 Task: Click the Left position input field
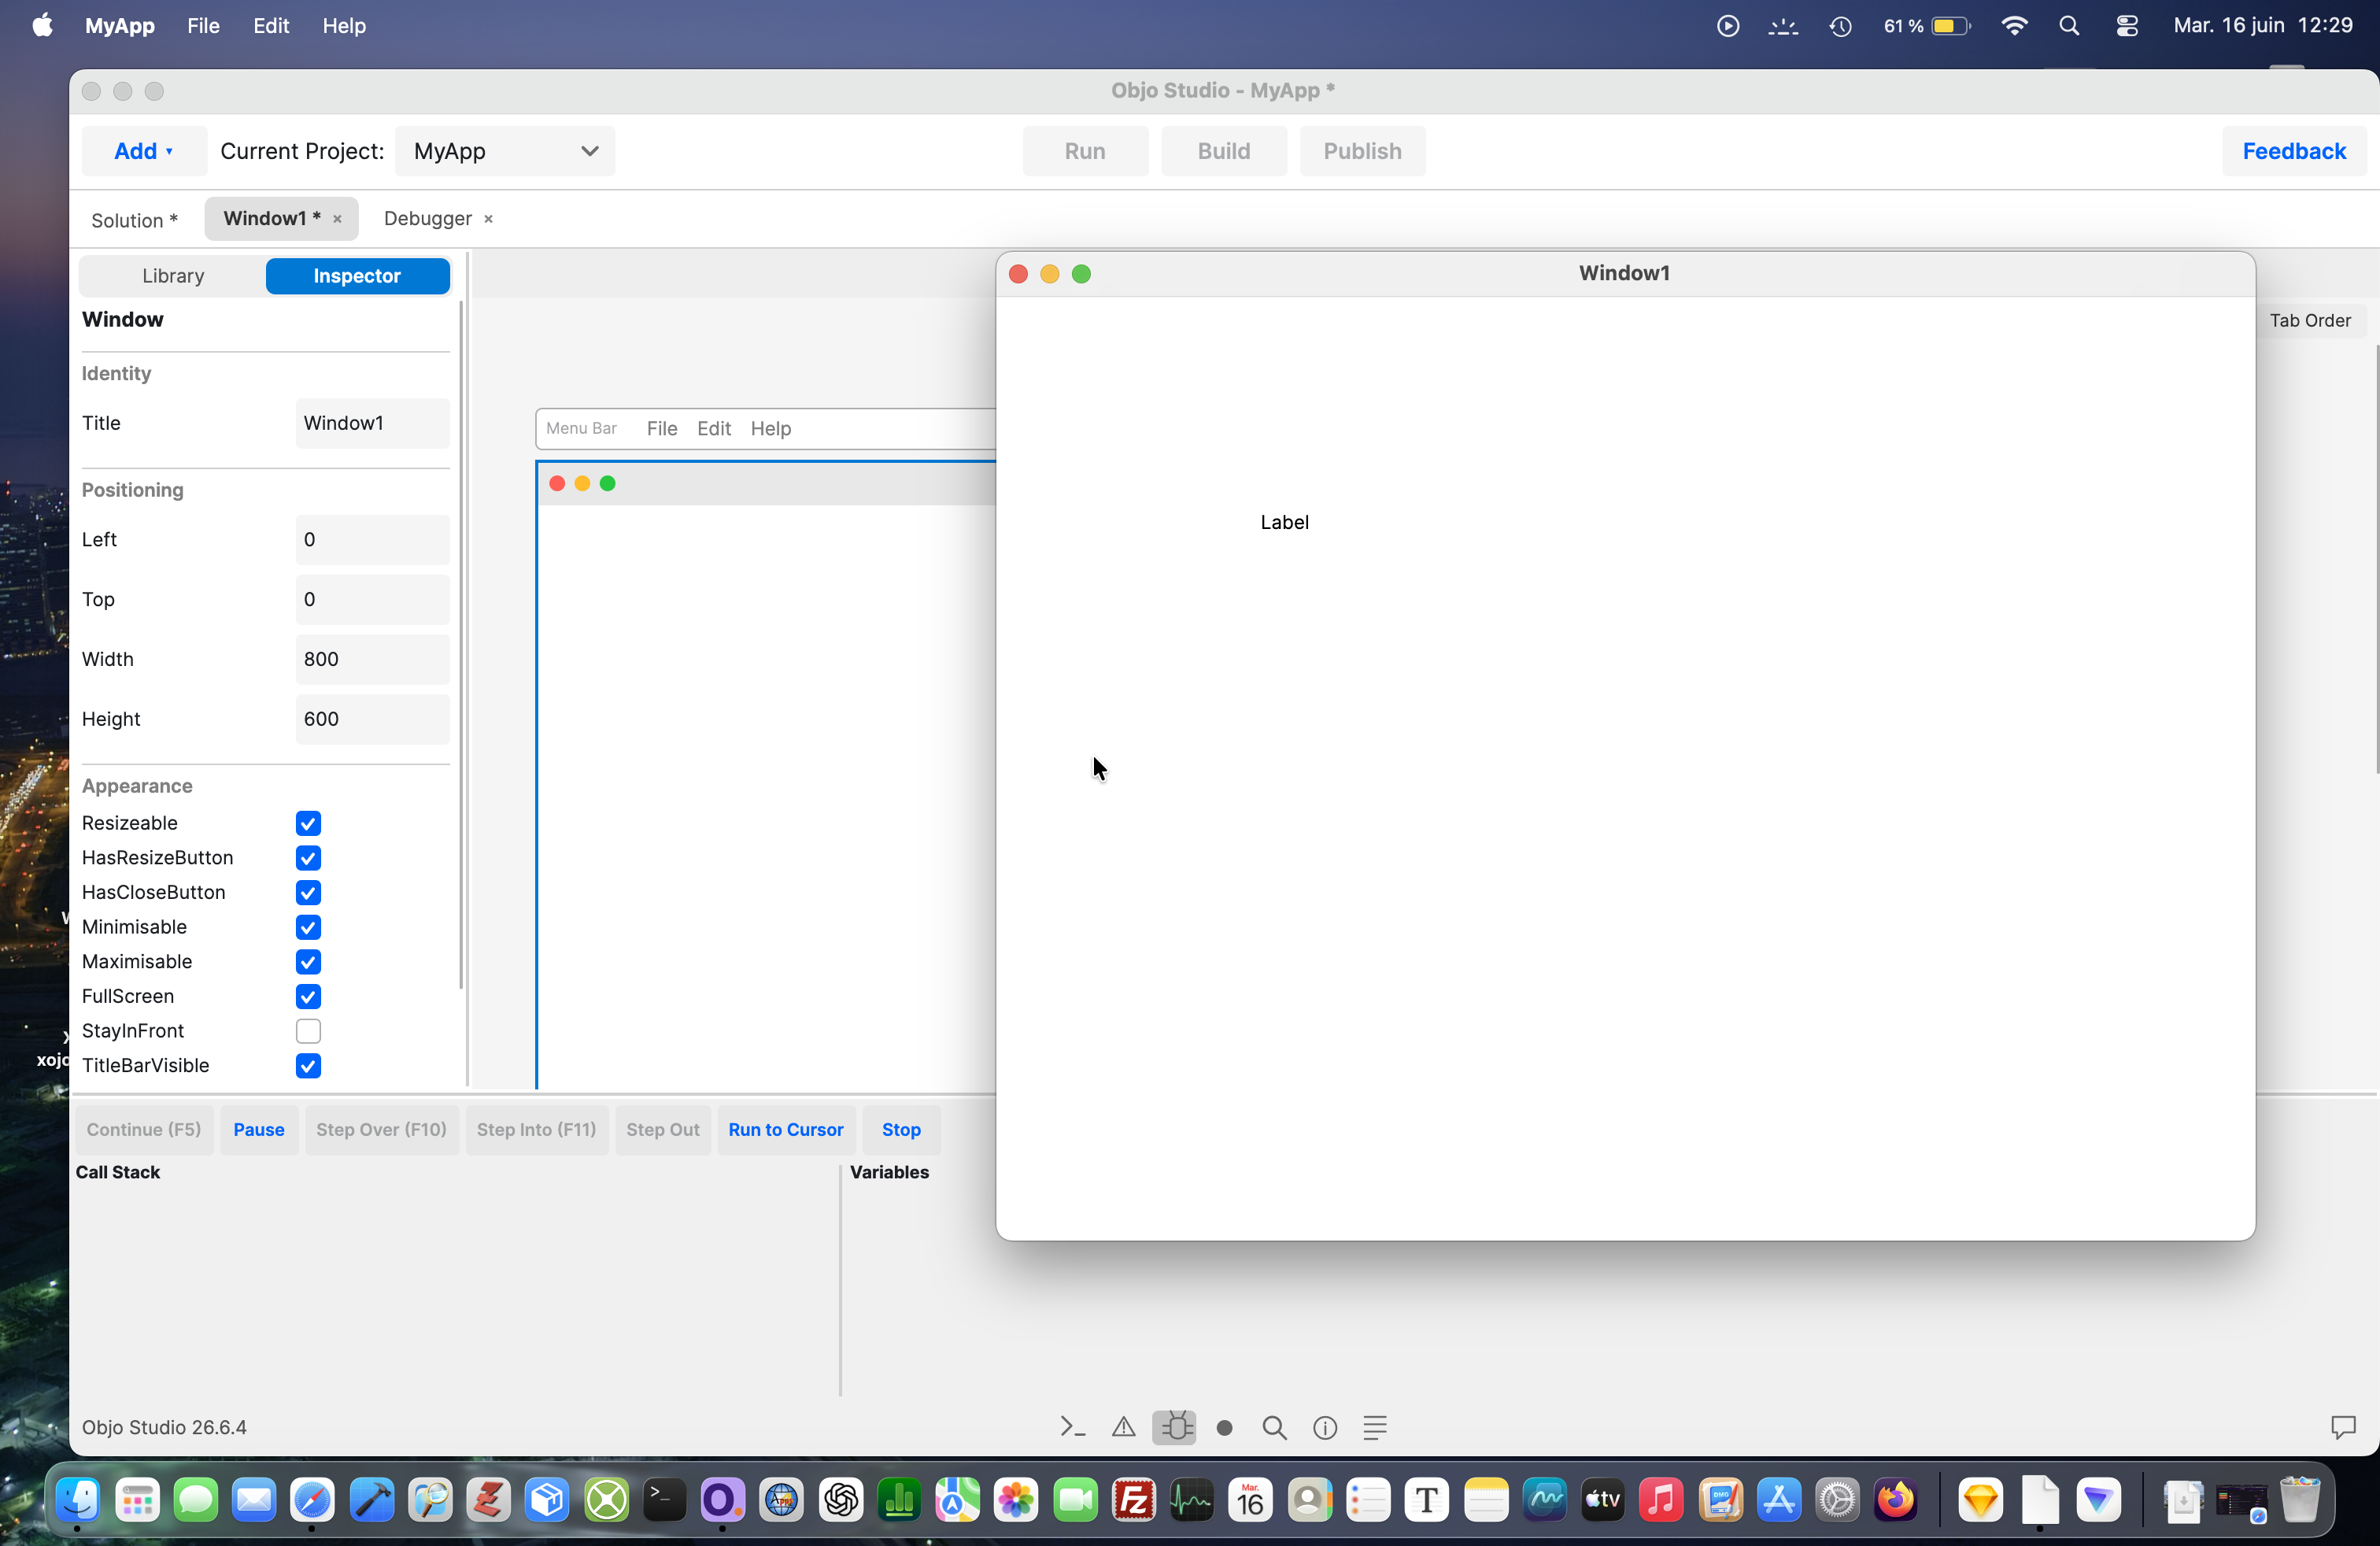click(x=372, y=540)
